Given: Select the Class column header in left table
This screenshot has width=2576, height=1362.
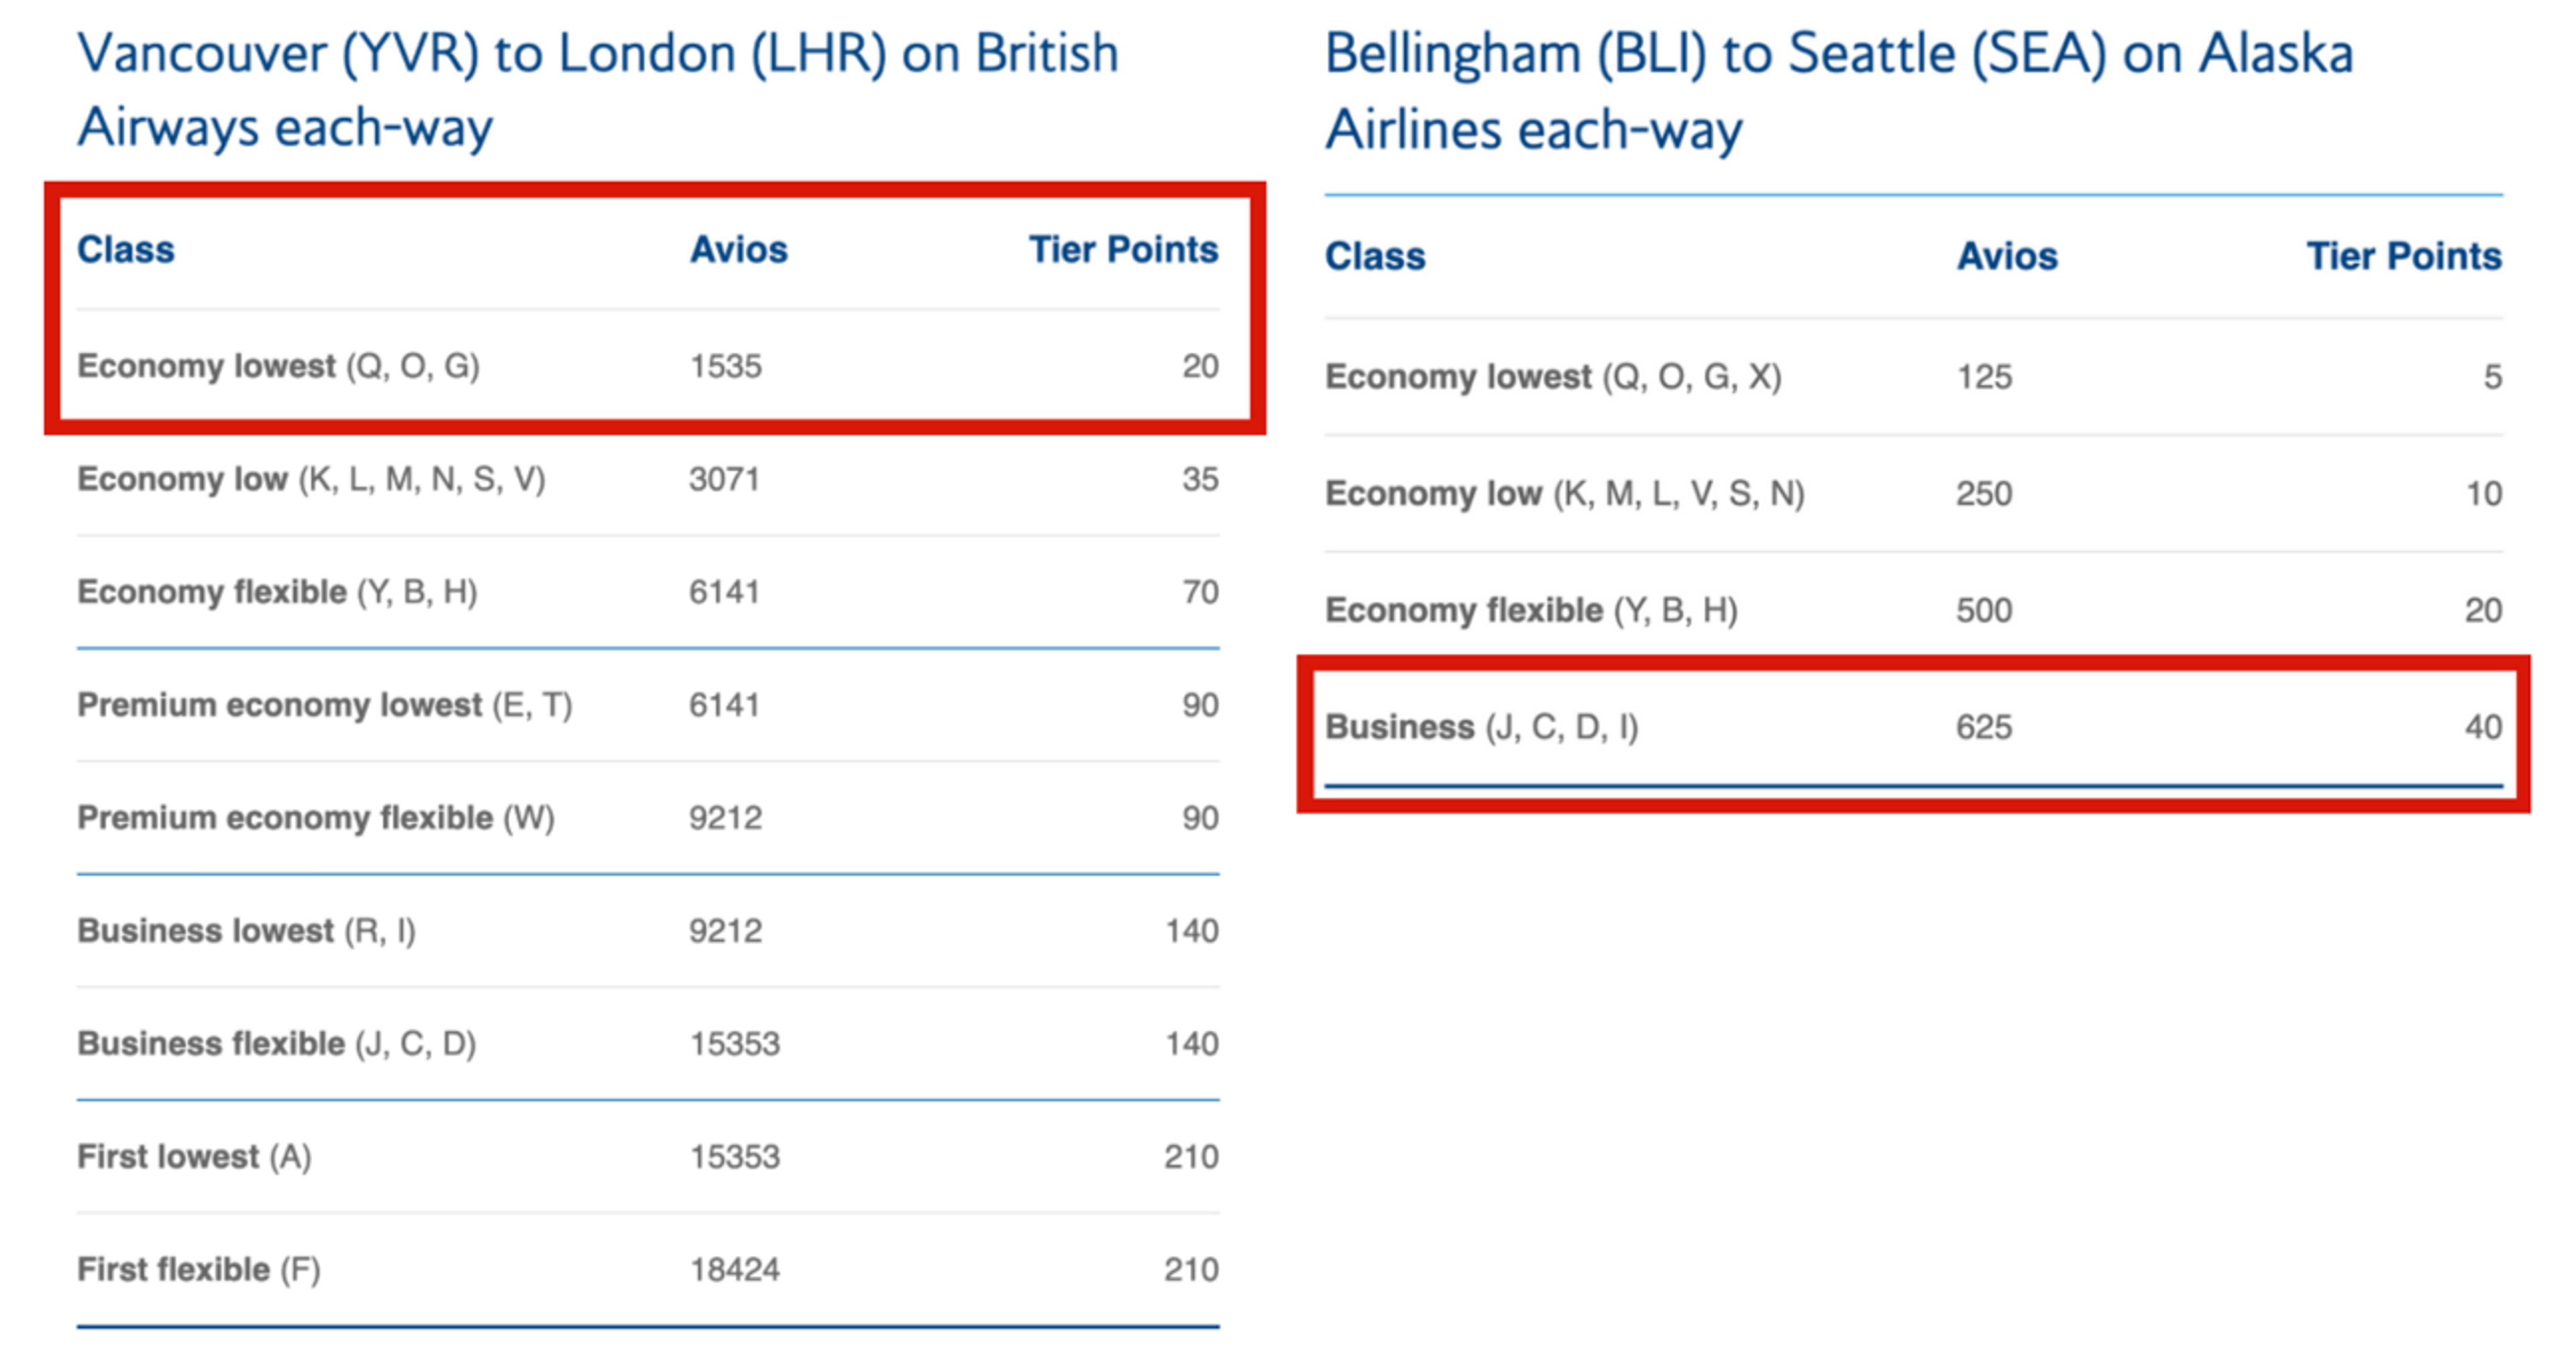Looking at the screenshot, I should coord(126,249).
